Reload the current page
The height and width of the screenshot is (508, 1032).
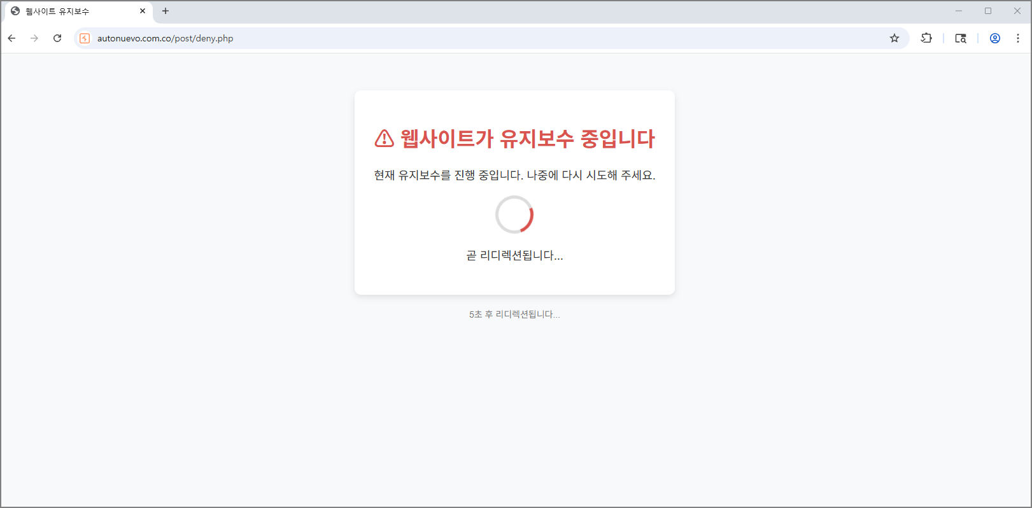(x=57, y=38)
